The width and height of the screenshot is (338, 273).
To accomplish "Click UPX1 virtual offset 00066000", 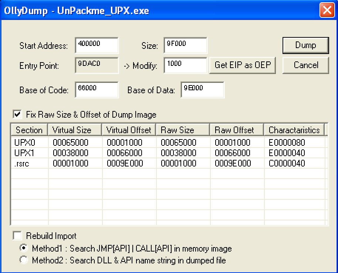I will 125,153.
